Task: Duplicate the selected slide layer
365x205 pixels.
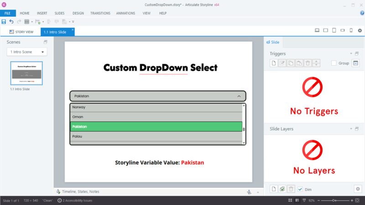Action: (x=282, y=189)
